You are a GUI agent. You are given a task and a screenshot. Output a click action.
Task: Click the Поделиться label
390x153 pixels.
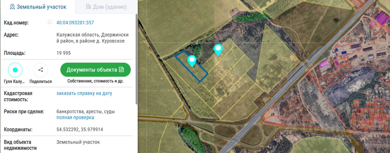tap(41, 82)
